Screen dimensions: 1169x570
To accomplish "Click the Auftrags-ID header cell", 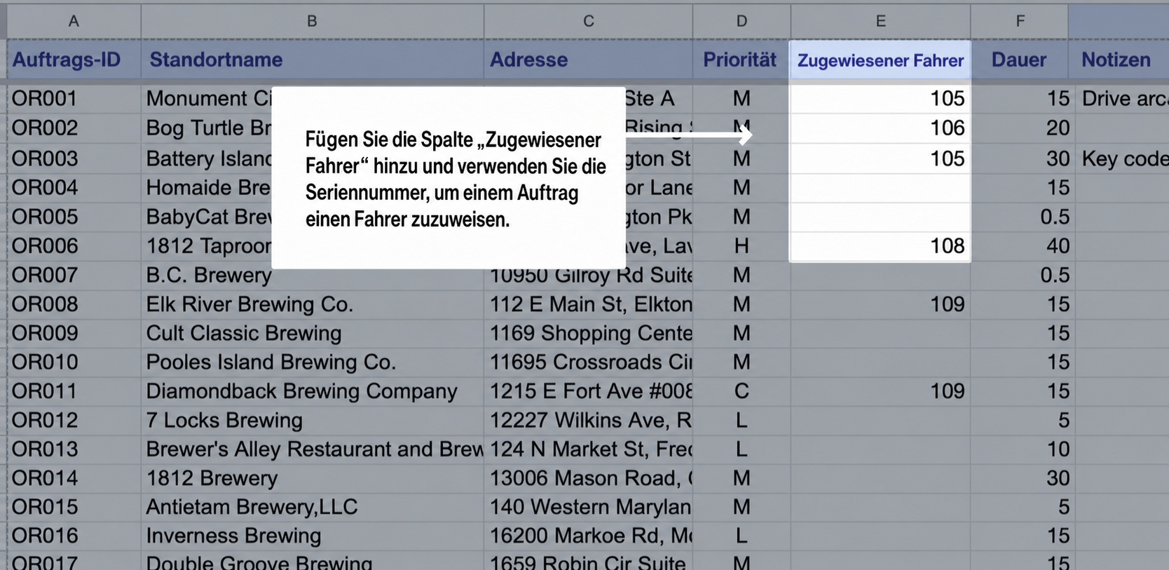I will (74, 60).
